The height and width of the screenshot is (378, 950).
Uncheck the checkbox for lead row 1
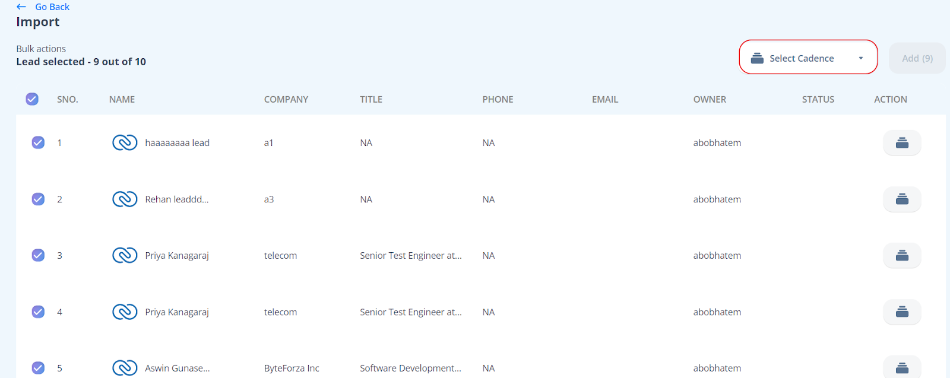click(x=38, y=143)
